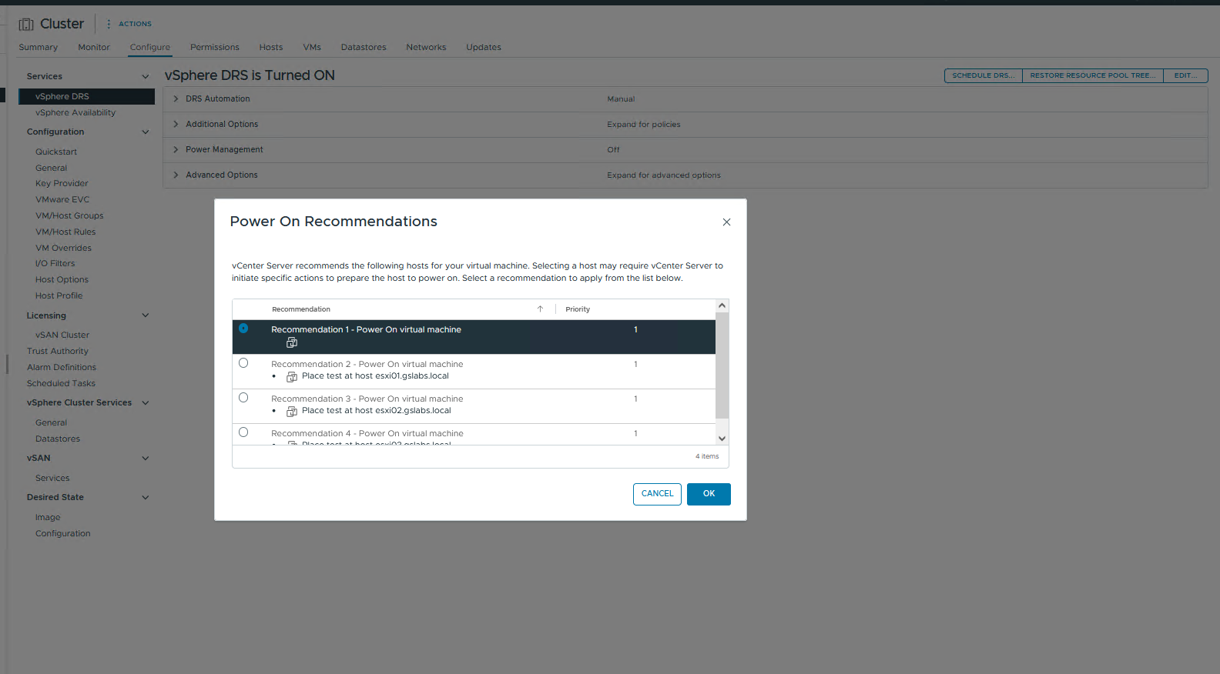Click the VM icon beside esxi02.gslabs.local

pyautogui.click(x=292, y=411)
